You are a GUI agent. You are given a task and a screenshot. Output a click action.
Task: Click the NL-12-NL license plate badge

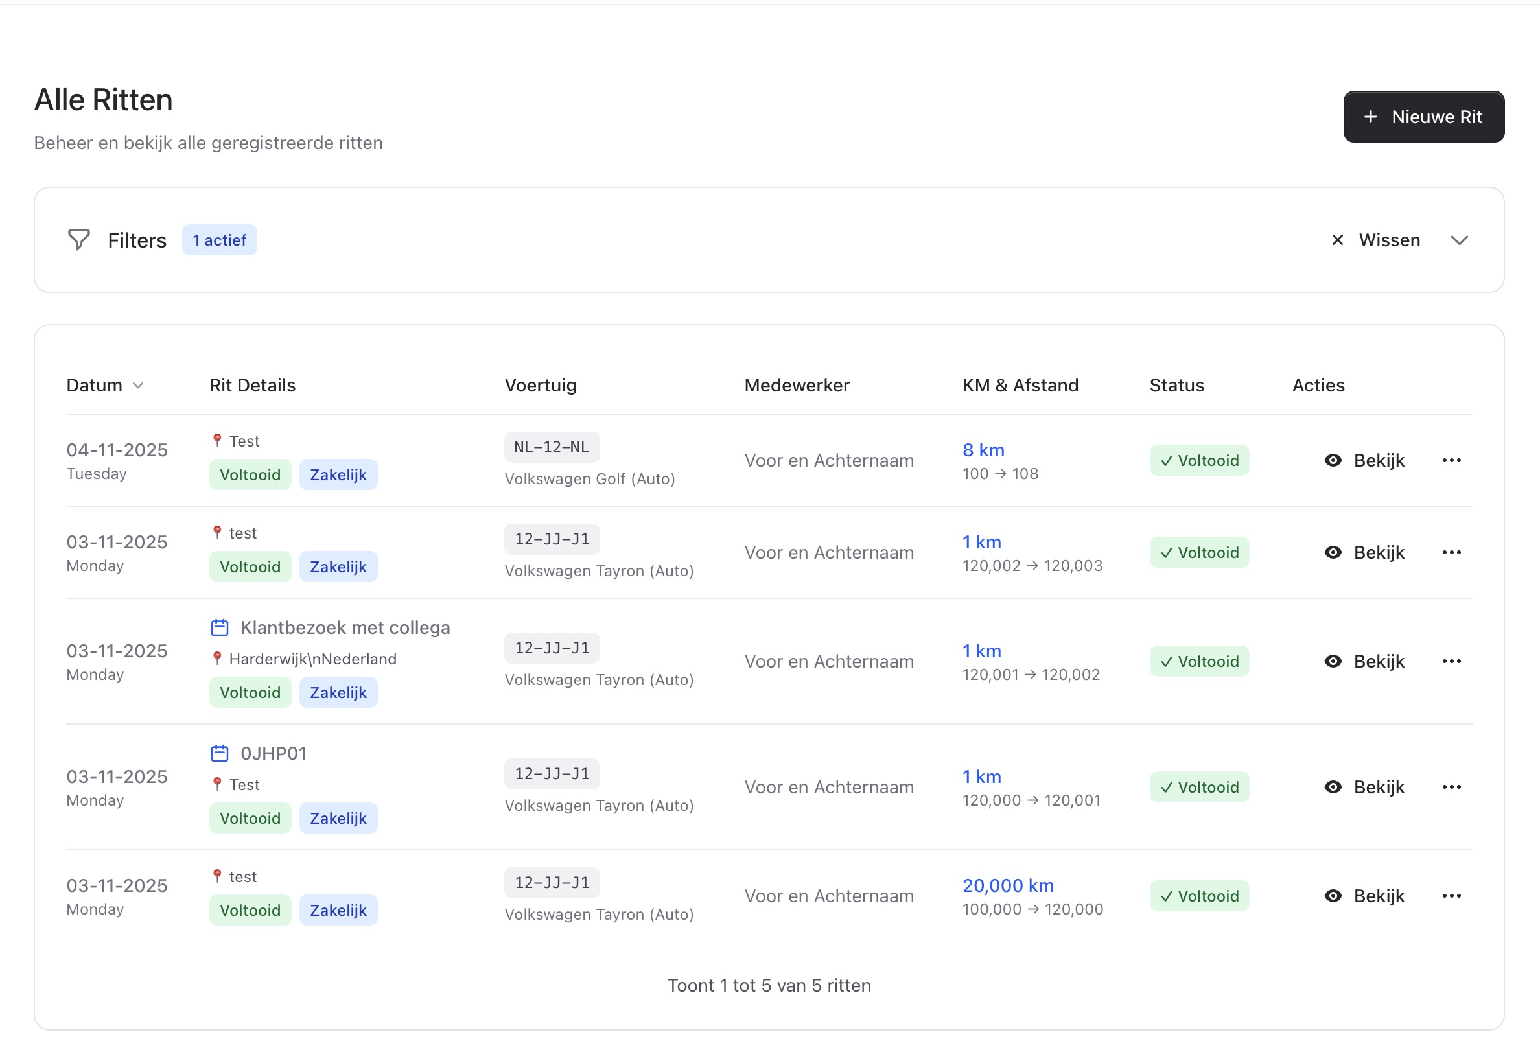(552, 447)
